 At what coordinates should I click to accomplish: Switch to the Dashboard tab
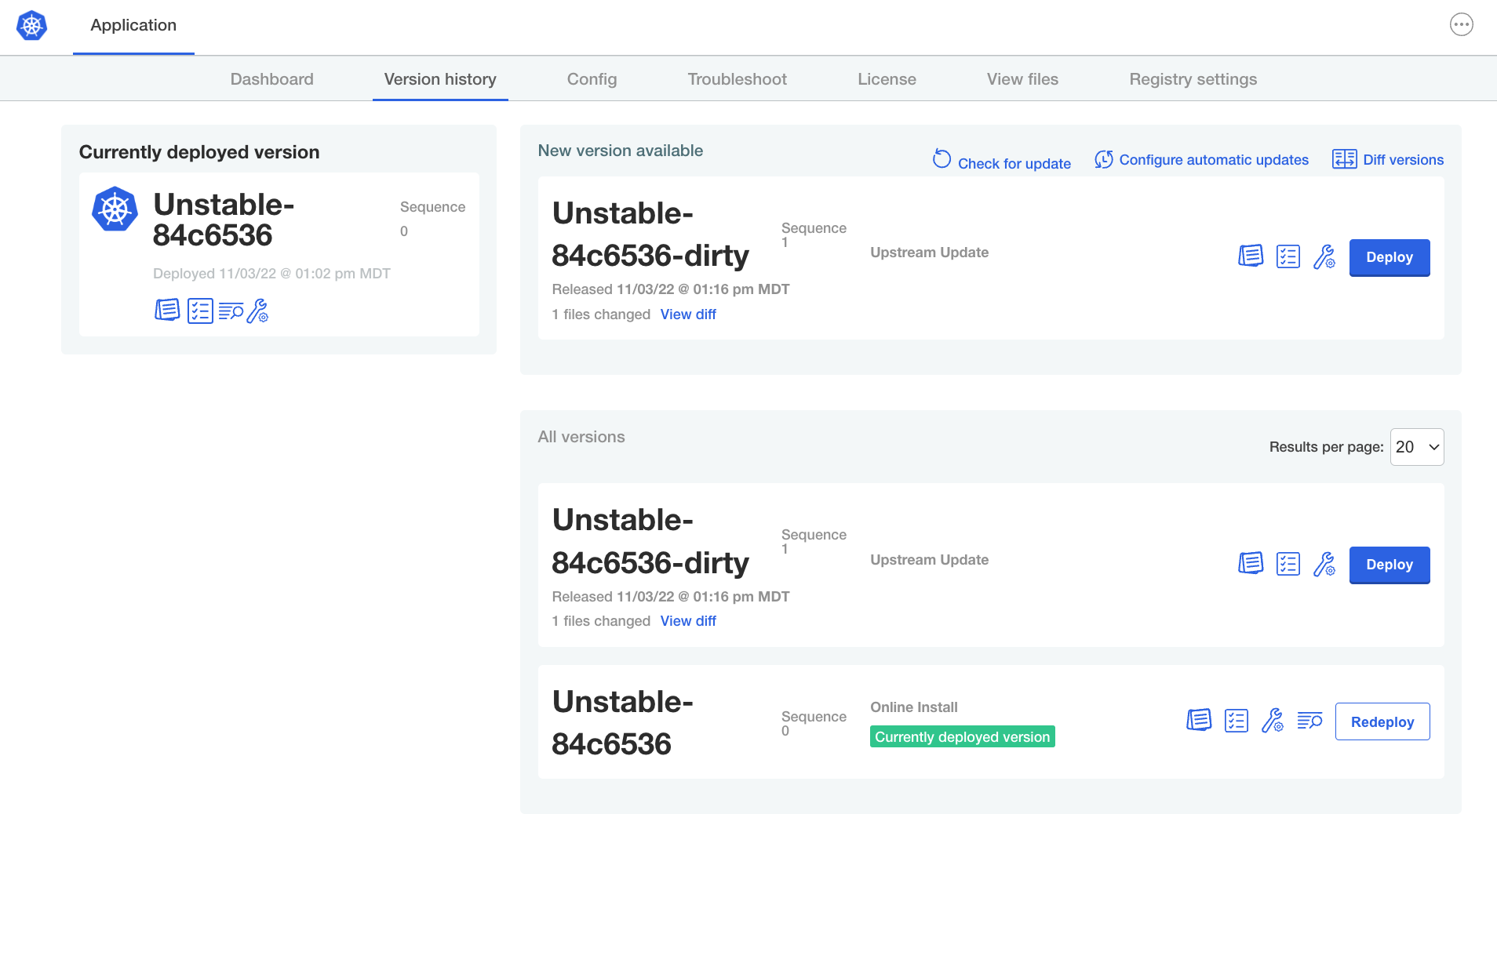tap(271, 78)
